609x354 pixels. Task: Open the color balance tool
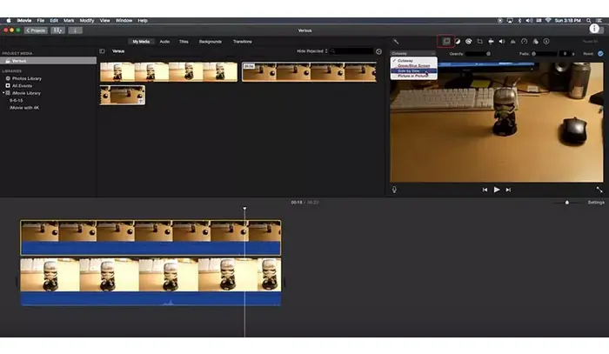click(x=458, y=42)
